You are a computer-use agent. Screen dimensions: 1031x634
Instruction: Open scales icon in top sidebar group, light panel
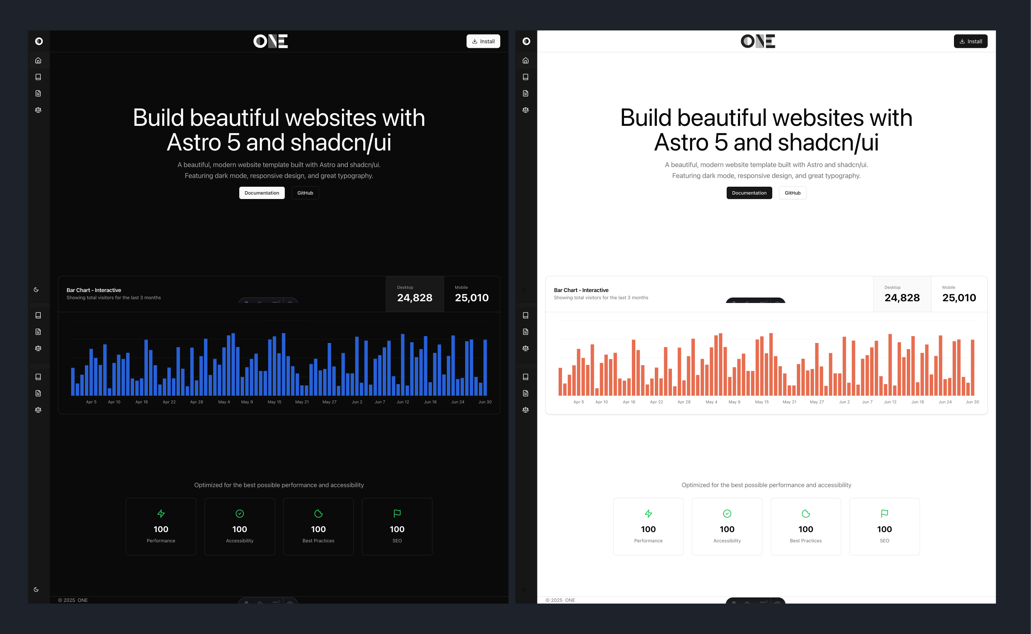click(x=525, y=110)
